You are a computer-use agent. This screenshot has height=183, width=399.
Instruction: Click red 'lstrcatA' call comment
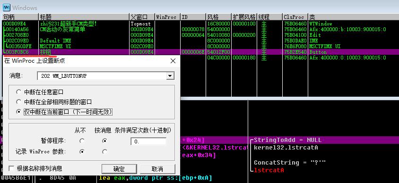(269, 170)
